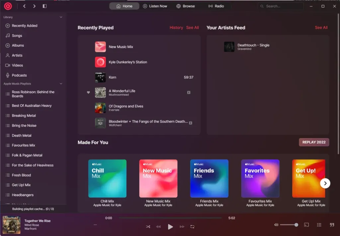Open the Get Up! Mix cover
Image resolution: width=340 pixels, height=236 pixels.
click(308, 178)
